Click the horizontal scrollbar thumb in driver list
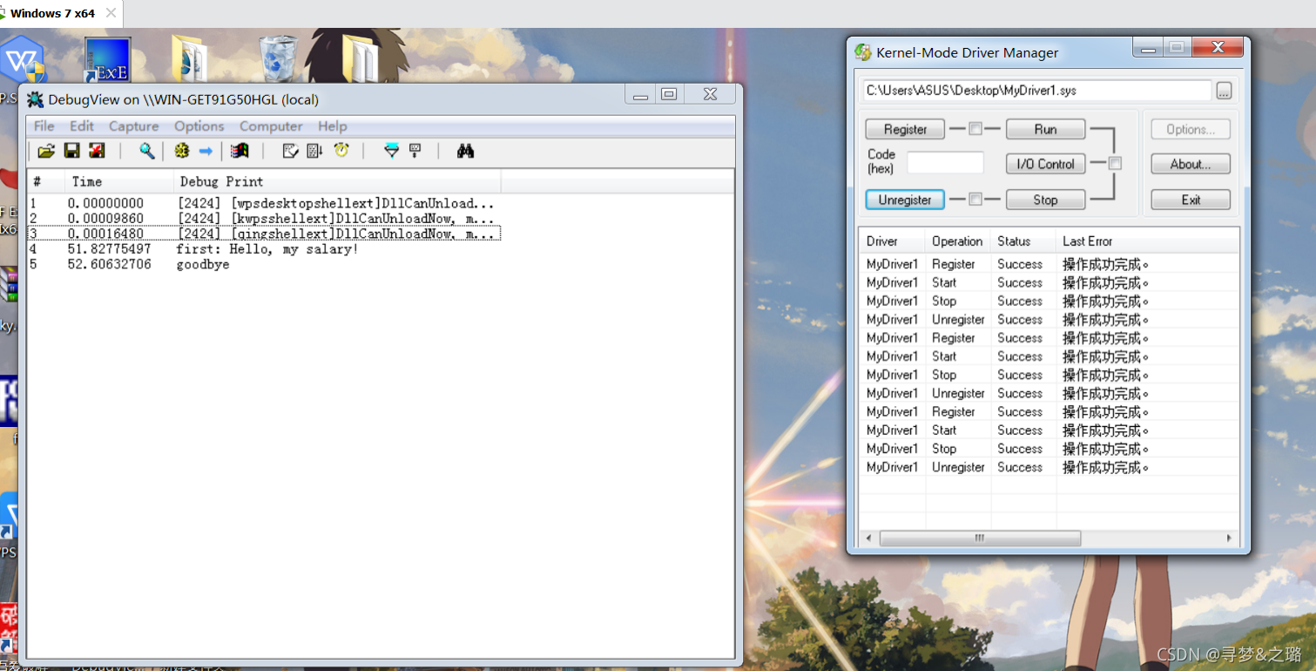Viewport: 1316px width, 671px height. pyautogui.click(x=980, y=538)
